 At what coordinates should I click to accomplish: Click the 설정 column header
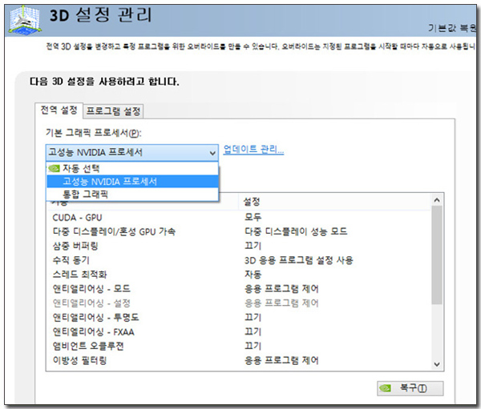tap(334, 202)
